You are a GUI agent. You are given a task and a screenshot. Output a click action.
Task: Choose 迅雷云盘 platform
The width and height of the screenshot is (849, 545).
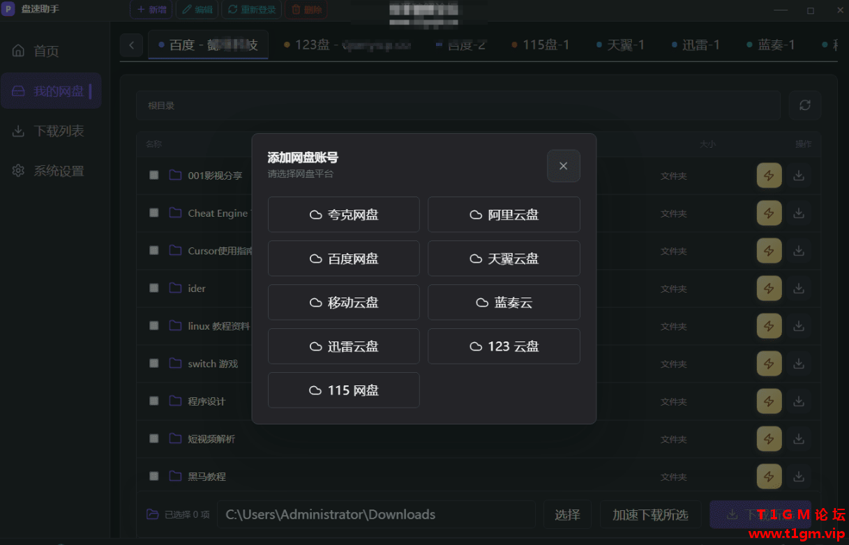click(x=344, y=346)
